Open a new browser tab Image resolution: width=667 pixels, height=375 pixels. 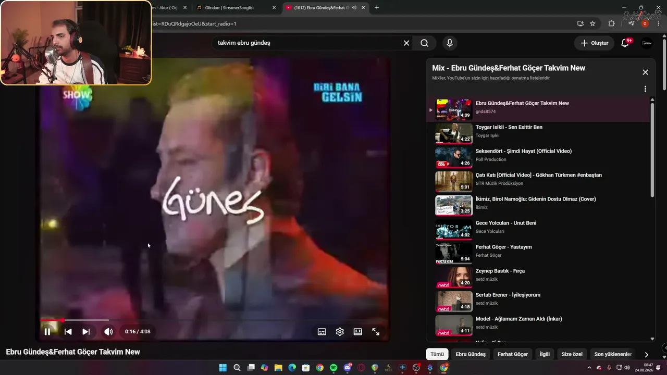tap(377, 8)
